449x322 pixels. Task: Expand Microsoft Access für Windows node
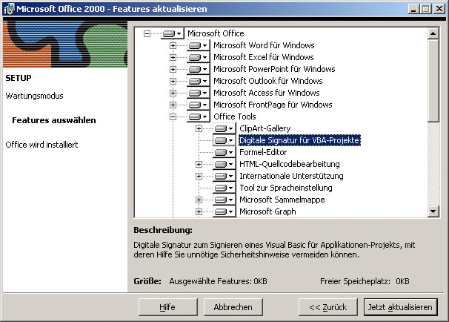click(x=173, y=93)
